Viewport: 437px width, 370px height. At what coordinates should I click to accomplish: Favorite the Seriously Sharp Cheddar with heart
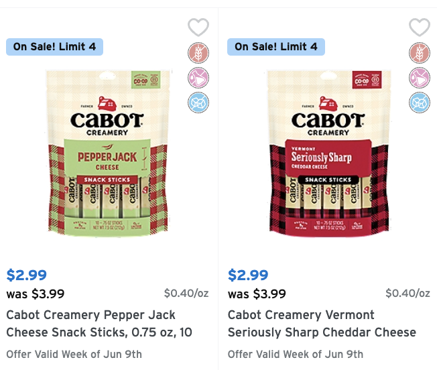[x=420, y=27]
